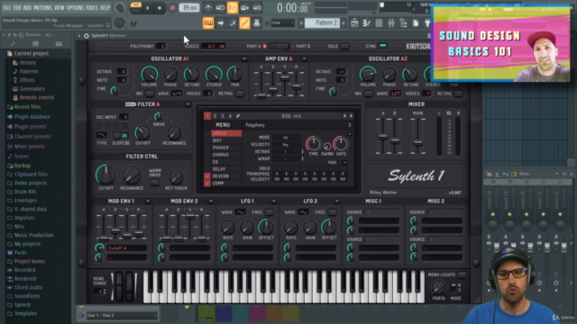This screenshot has height=324, width=577.
Task: Click the note/clip grouping brush icon
Action: click(233, 23)
